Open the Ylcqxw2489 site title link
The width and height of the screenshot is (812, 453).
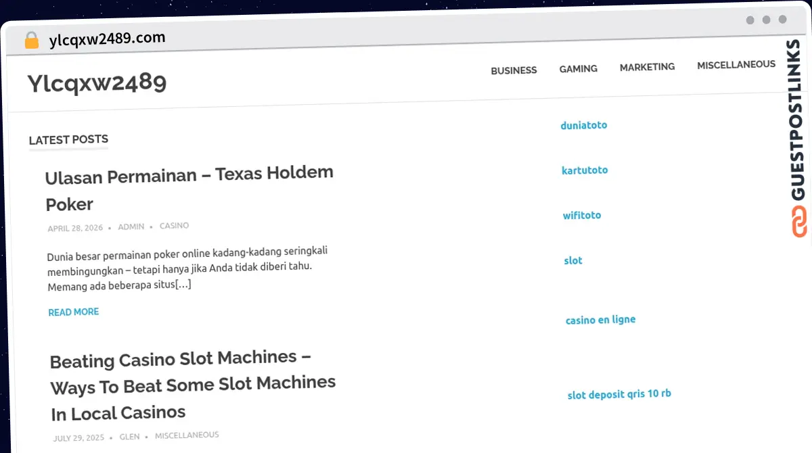97,83
